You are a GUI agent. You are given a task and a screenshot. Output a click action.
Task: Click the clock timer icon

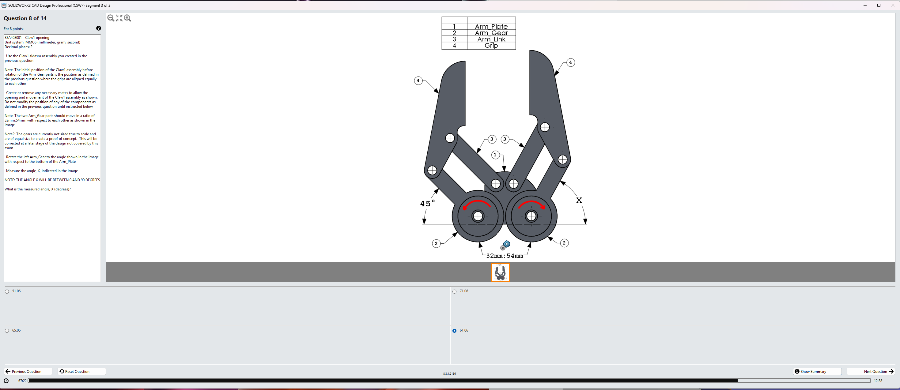point(6,381)
